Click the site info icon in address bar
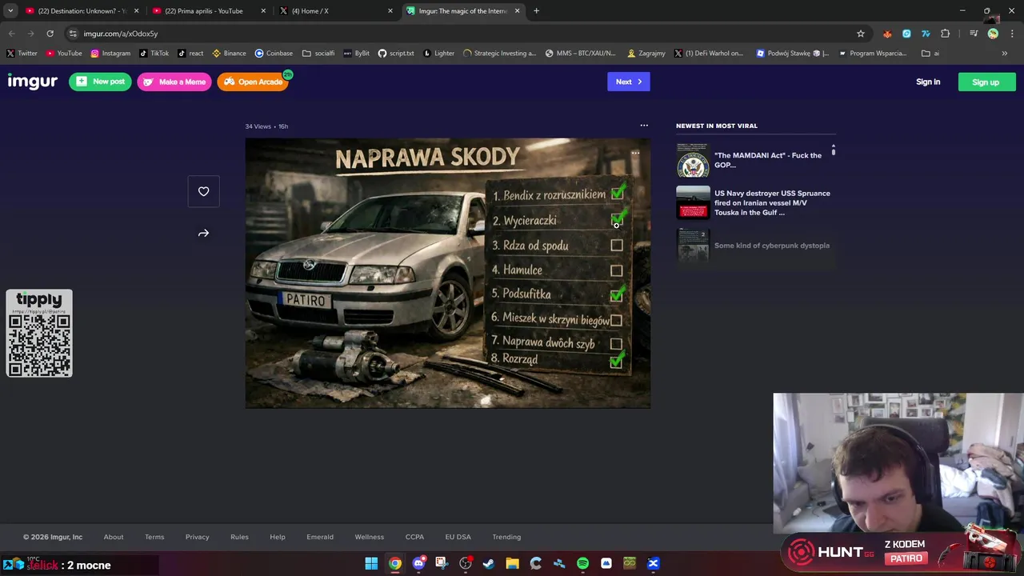 pos(73,34)
